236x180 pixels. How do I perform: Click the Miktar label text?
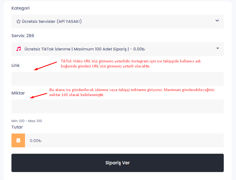pos(18,93)
